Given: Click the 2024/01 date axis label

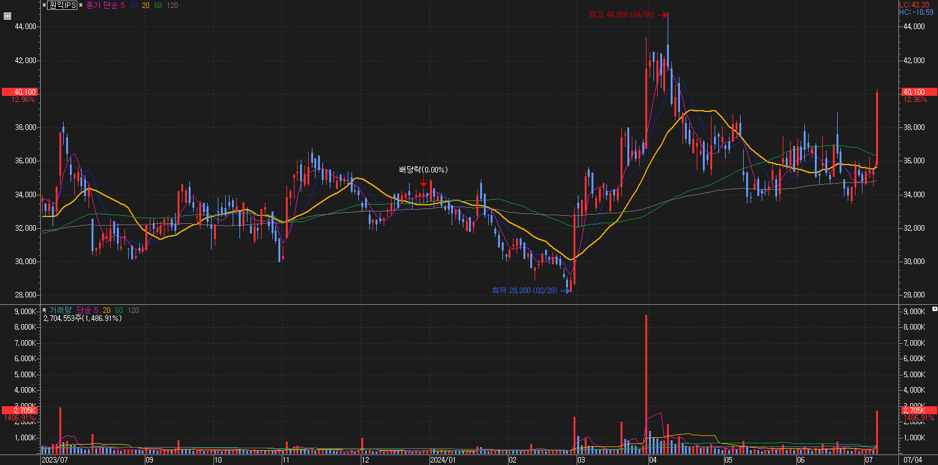Looking at the screenshot, I should 443,460.
